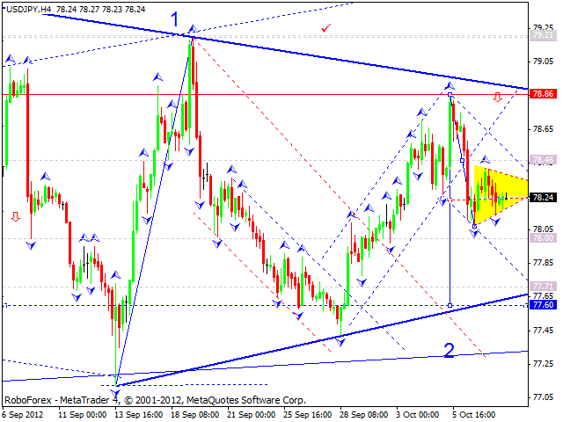Click the USDJPY,H4 symbol title
This screenshot has width=563, height=422.
tap(28, 10)
